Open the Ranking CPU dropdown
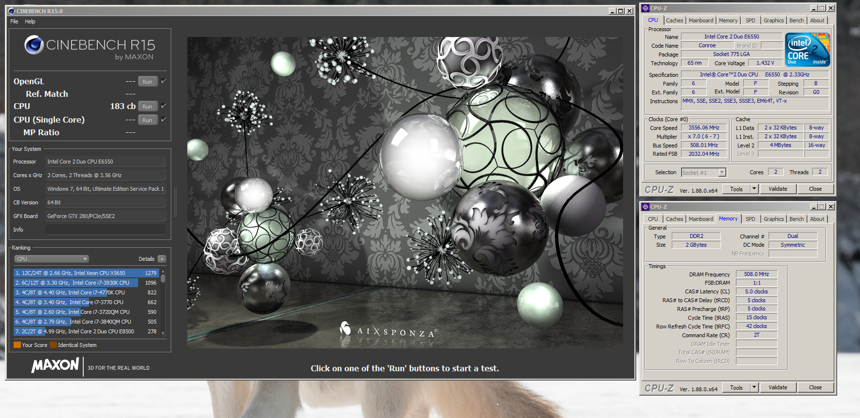Viewport: 860px width, 418px height. [51, 259]
